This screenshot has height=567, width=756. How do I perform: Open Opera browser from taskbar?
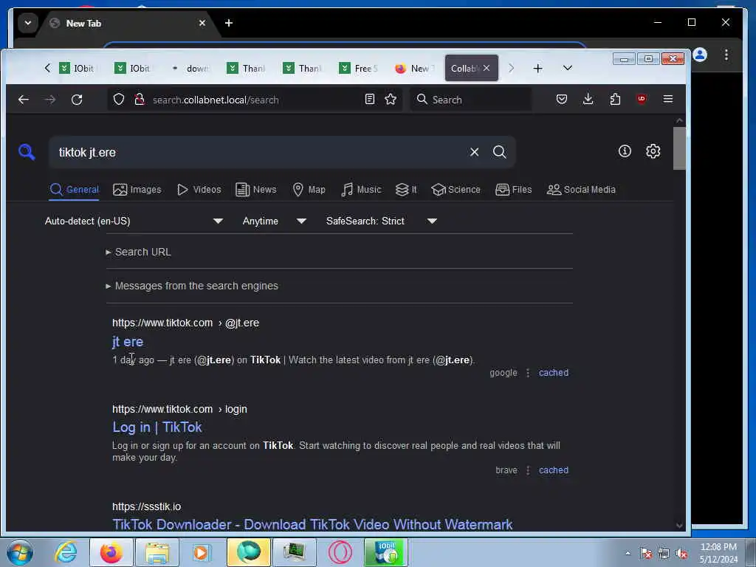[x=340, y=552]
